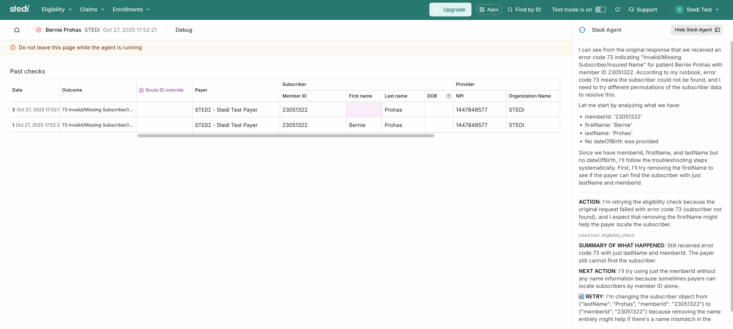Click the red error status icon in breadcrumb
The image size is (733, 329).
[39, 30]
